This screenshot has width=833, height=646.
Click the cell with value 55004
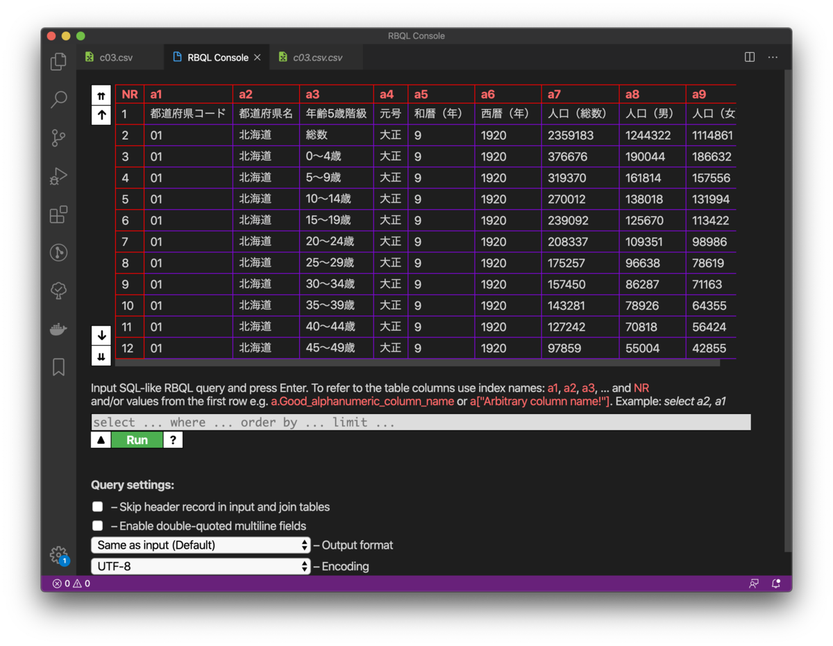652,348
